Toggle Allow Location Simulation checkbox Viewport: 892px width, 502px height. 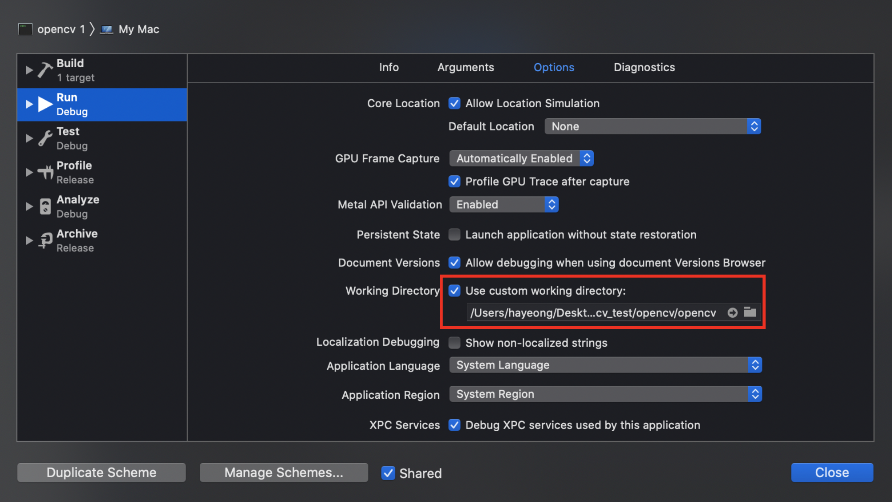tap(454, 103)
